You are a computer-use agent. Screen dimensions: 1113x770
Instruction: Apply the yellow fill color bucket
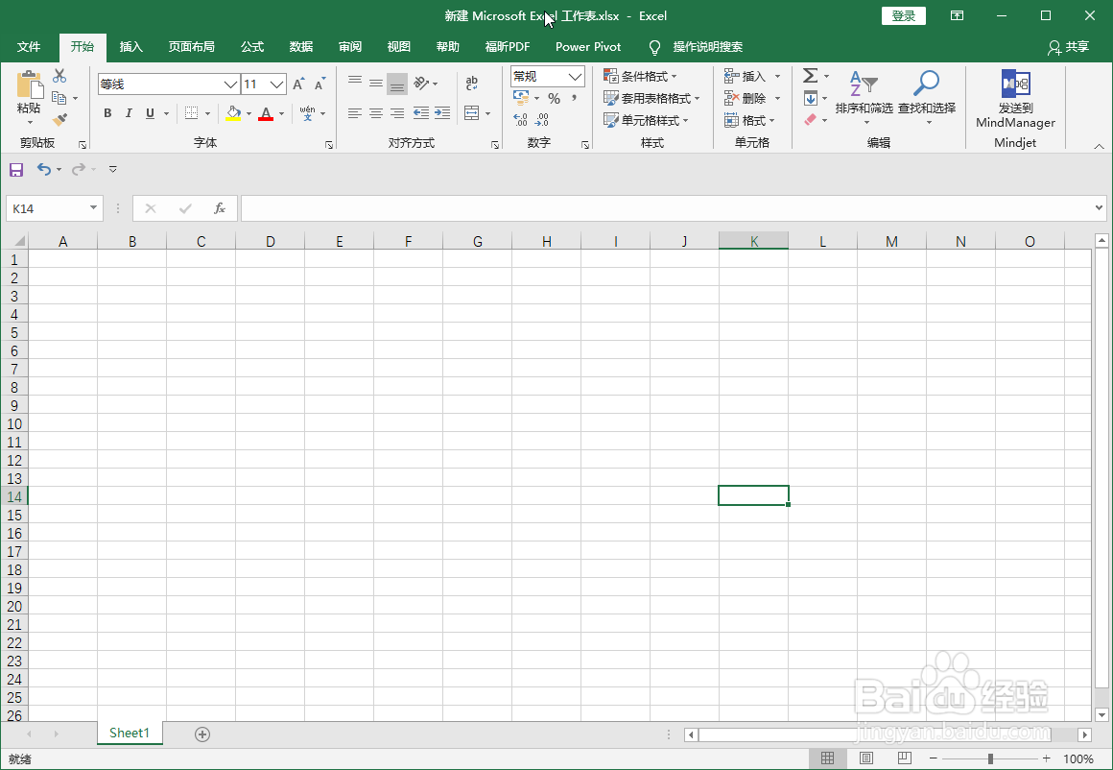click(233, 113)
